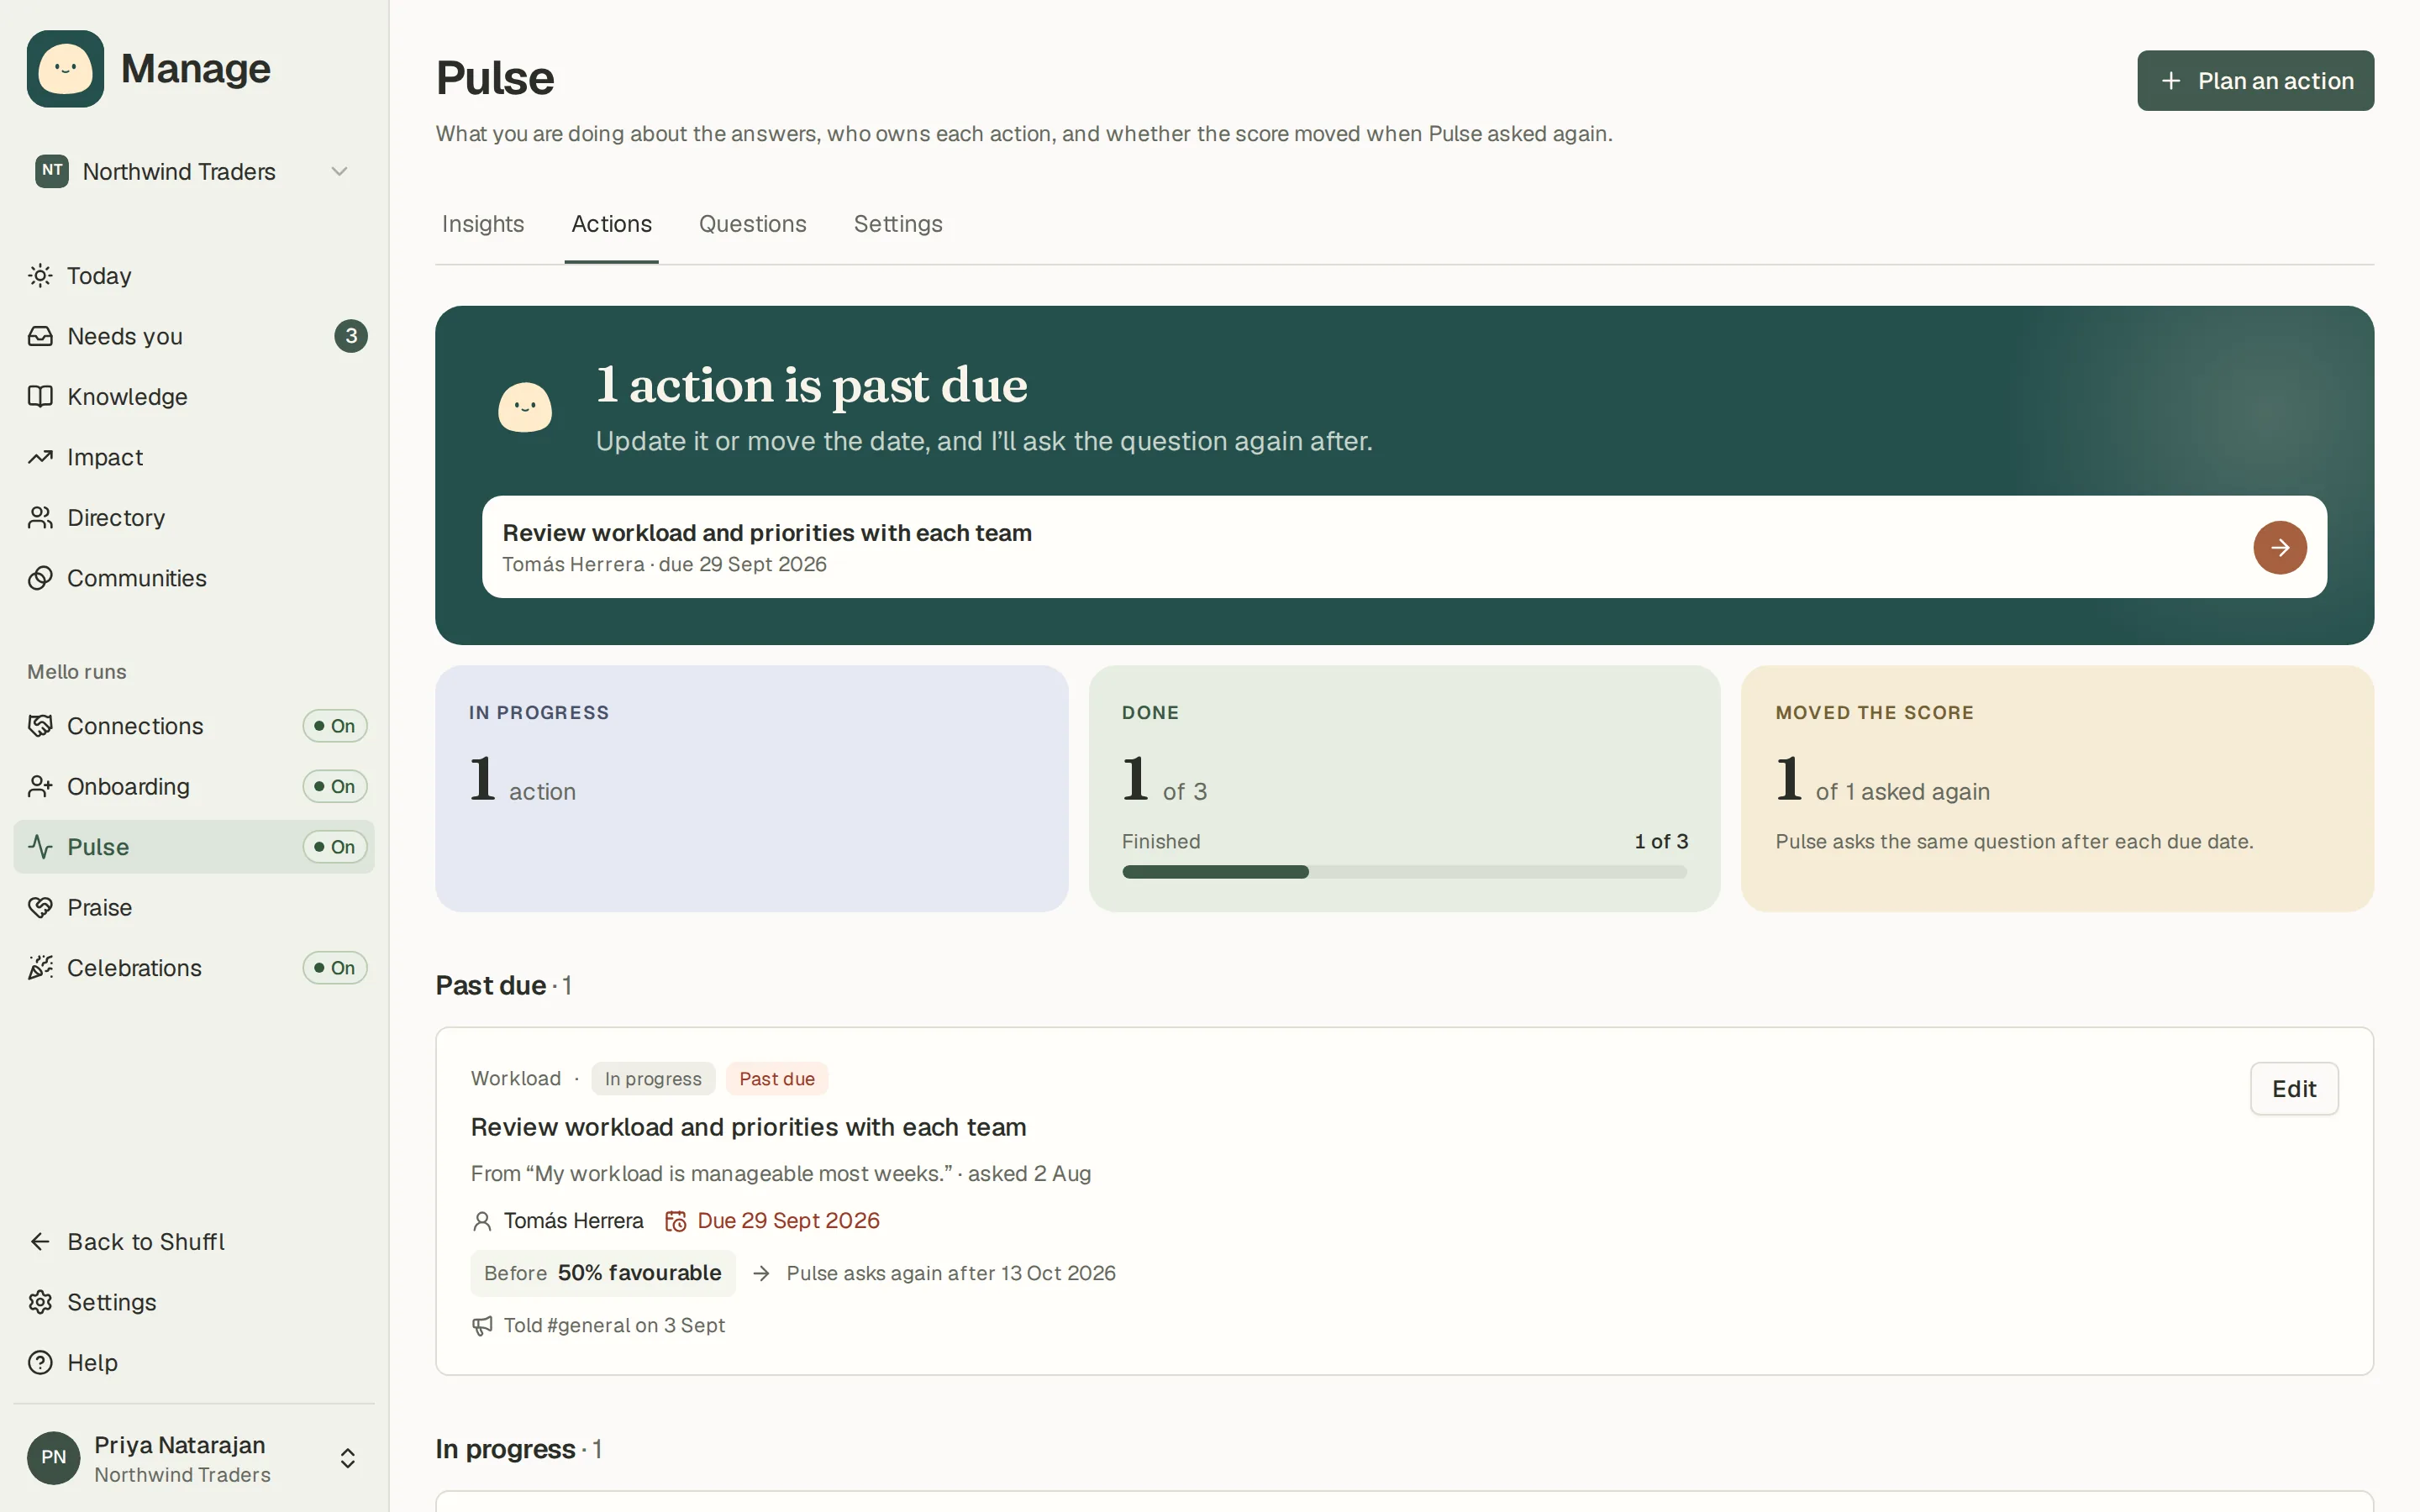Open Today via its sun icon

point(40,276)
